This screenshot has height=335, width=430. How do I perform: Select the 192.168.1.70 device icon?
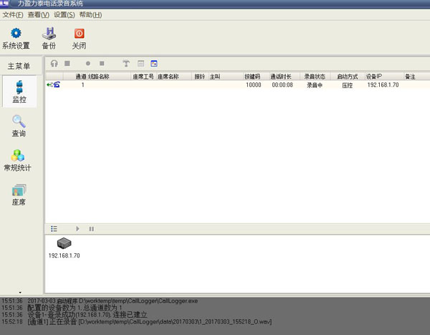(64, 245)
